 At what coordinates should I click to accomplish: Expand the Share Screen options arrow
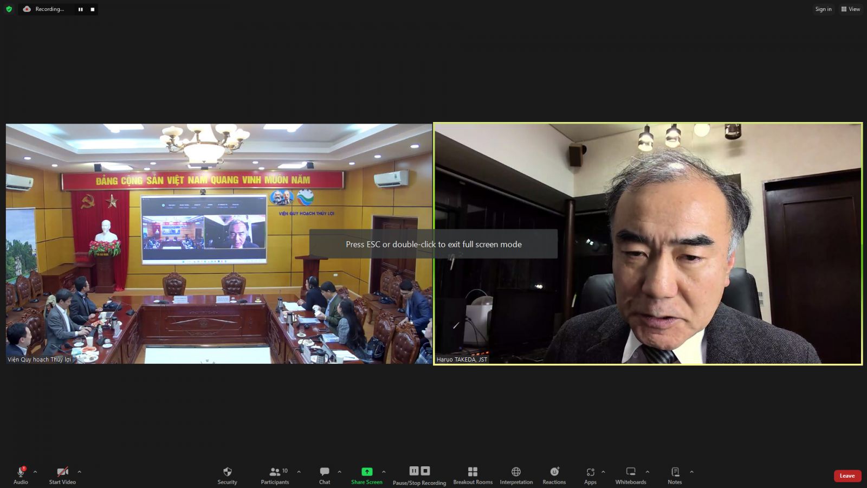pos(384,472)
